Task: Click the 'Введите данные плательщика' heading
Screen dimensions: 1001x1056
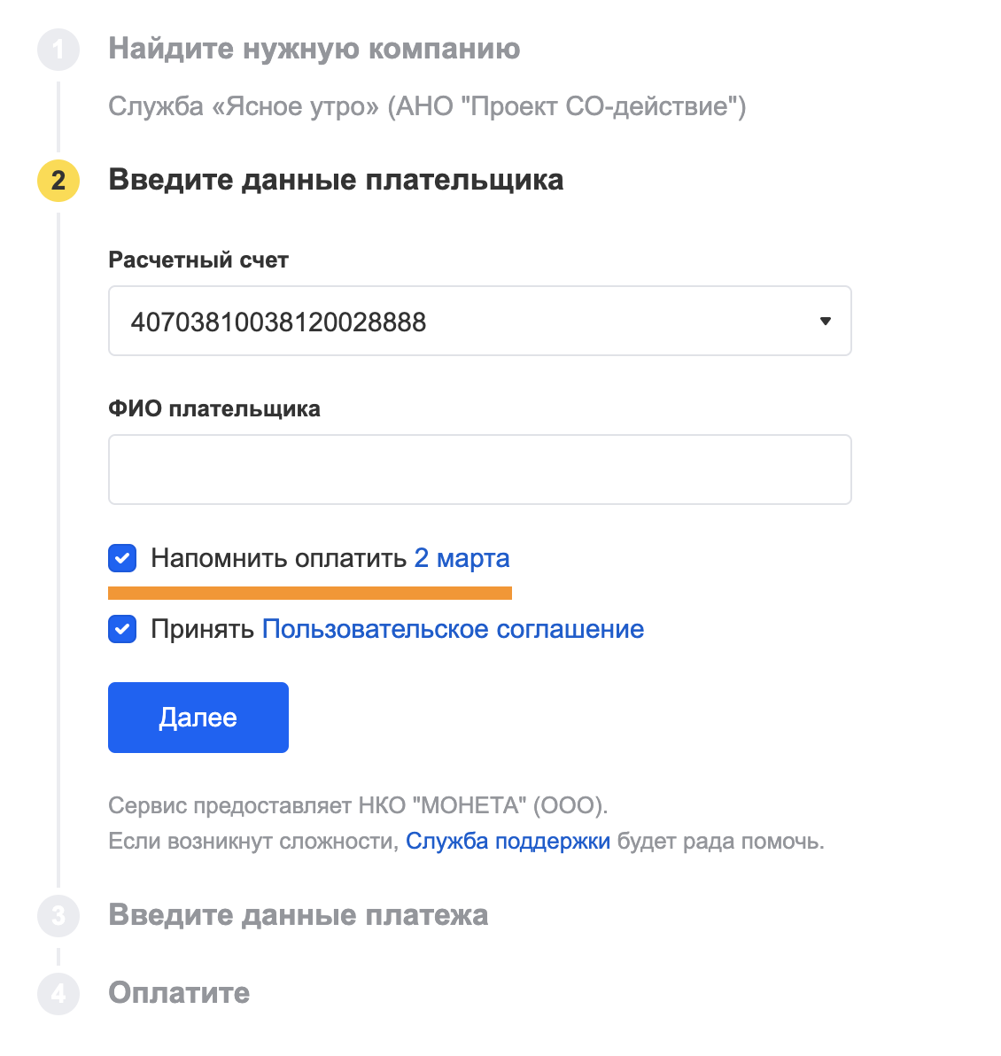Action: tap(336, 180)
